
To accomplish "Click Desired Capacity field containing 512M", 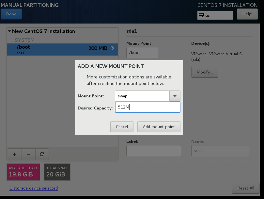I will click(148, 107).
